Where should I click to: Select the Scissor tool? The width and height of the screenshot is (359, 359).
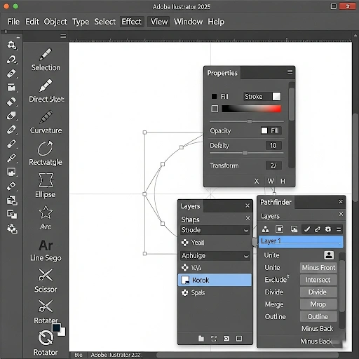(46, 280)
